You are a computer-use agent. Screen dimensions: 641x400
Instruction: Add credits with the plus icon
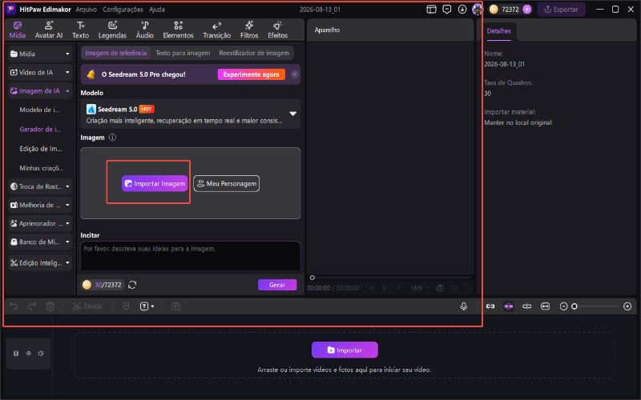point(527,10)
